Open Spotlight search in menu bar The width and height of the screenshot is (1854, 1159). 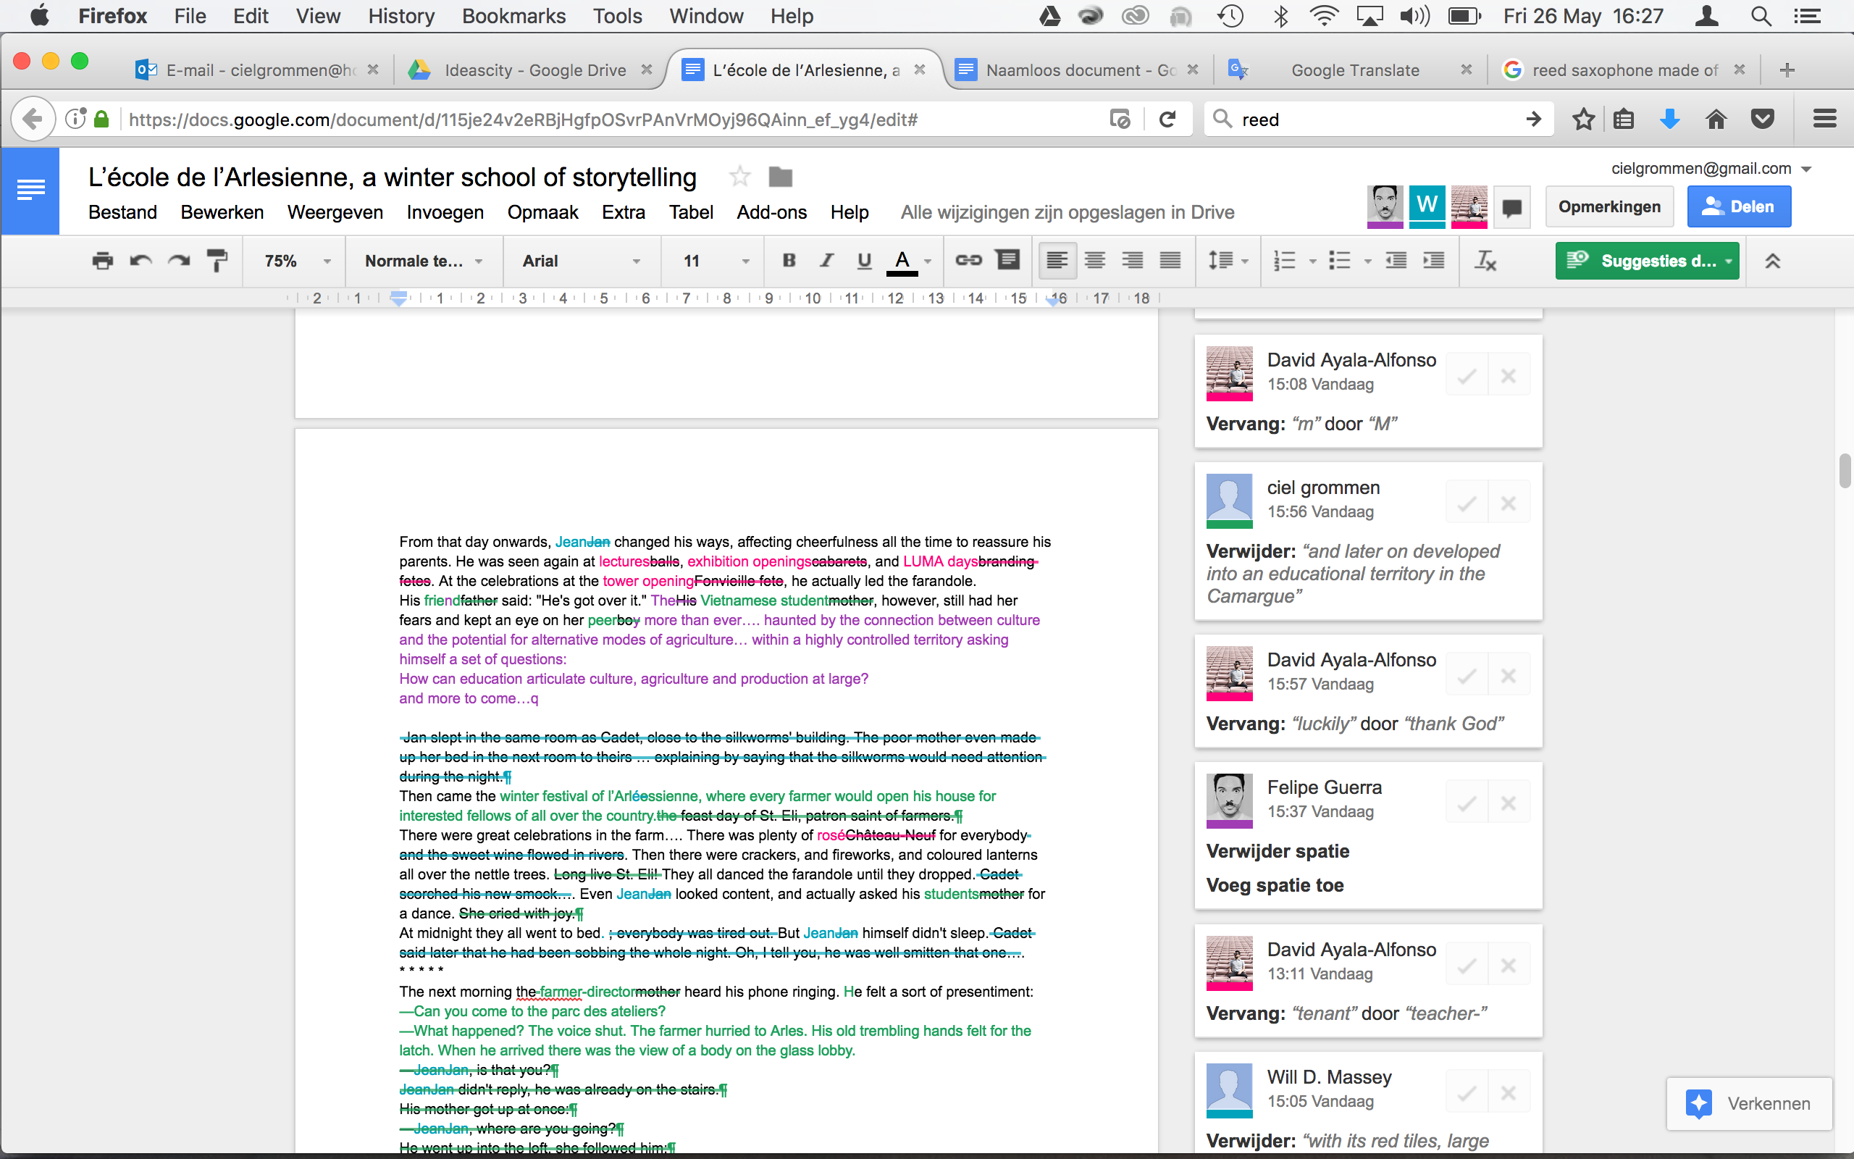point(1761,16)
